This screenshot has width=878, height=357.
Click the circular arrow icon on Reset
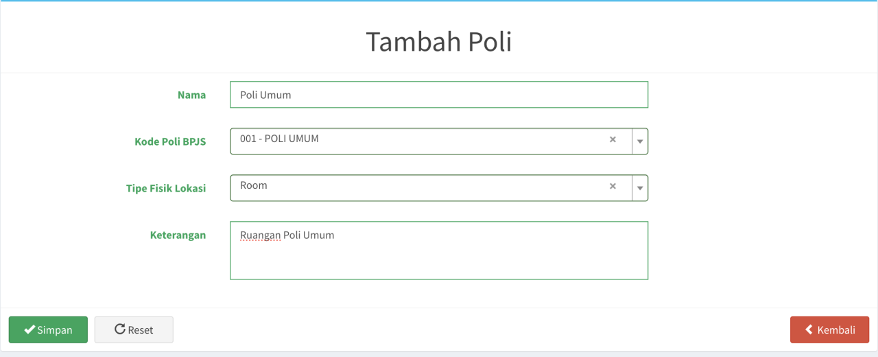click(120, 330)
